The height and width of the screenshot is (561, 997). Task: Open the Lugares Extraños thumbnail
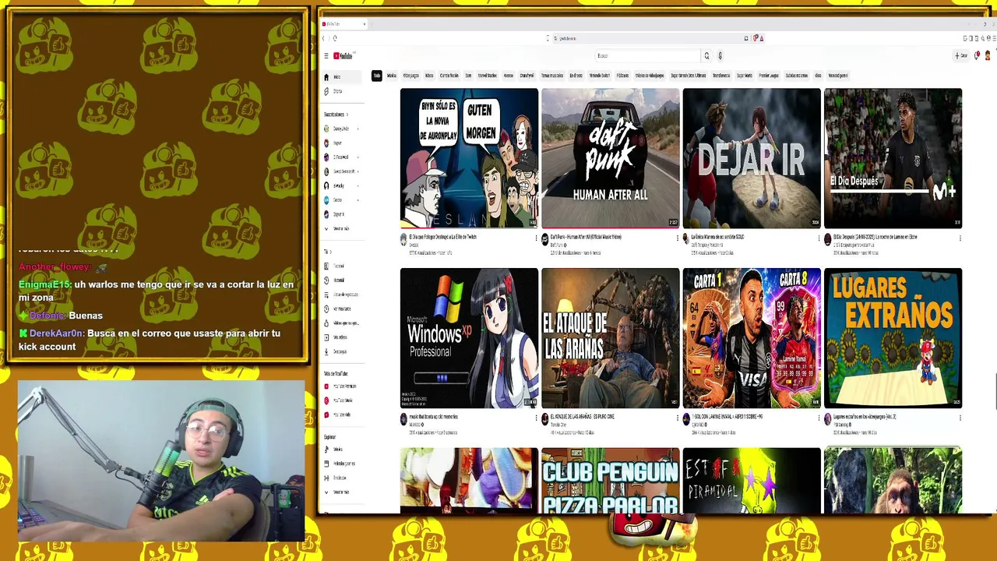pos(893,338)
